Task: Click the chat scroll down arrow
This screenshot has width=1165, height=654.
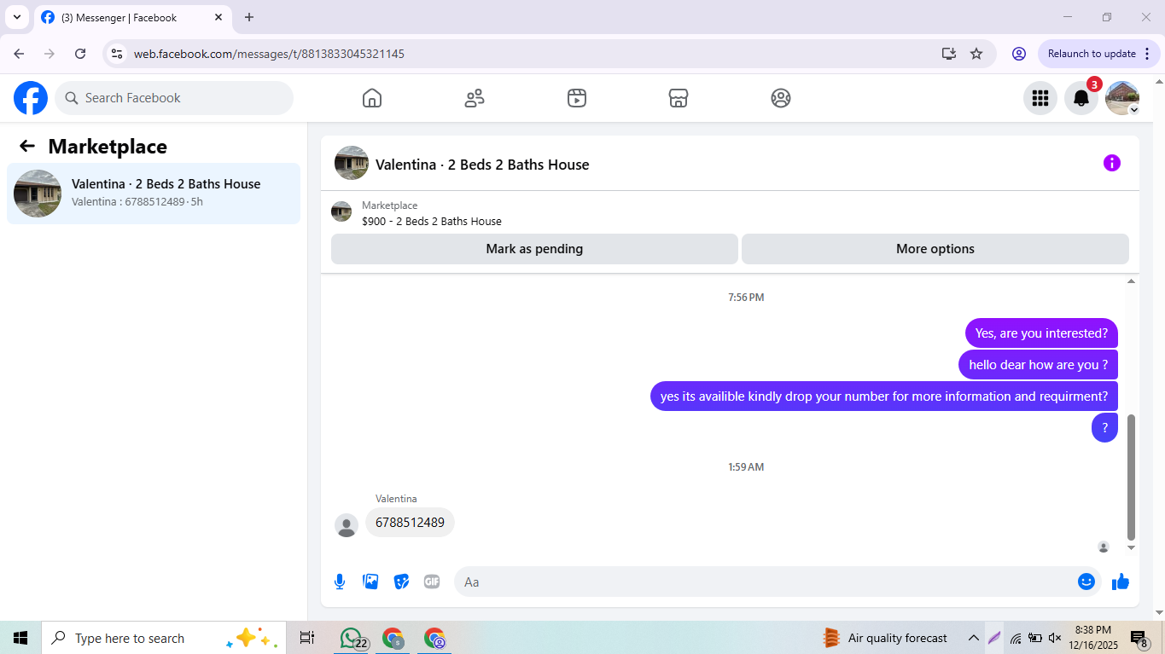Action: (x=1132, y=547)
